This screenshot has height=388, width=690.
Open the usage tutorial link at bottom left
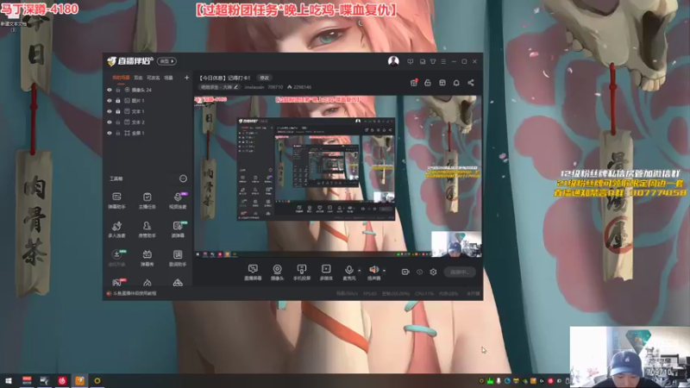(135, 293)
